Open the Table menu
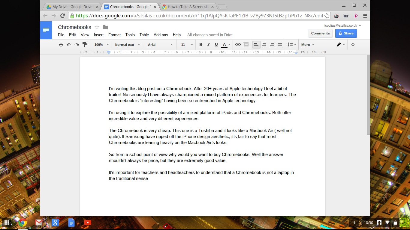 [144, 35]
